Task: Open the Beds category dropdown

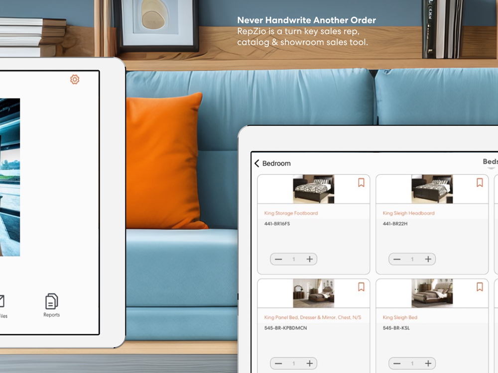Action: (491, 163)
